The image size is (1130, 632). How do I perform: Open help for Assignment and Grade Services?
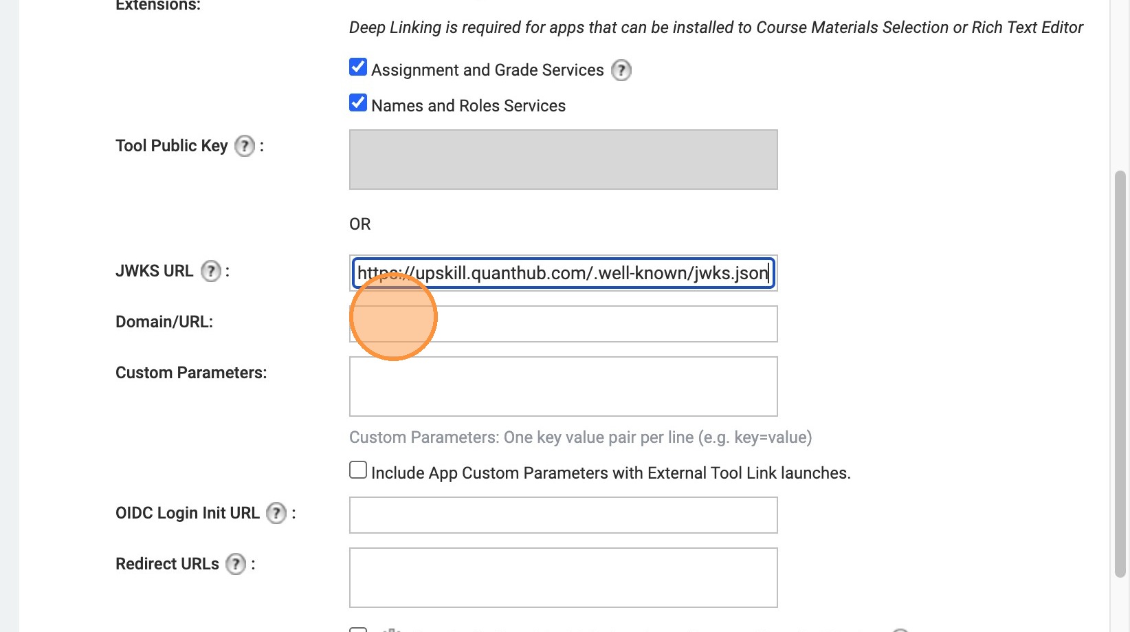(x=621, y=70)
